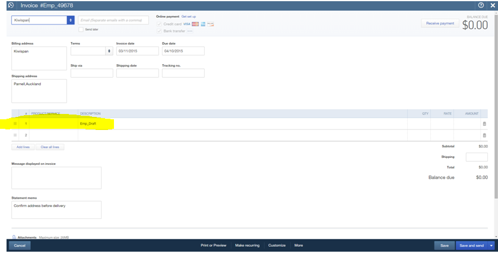Delete line 2 with trash icon

tap(484, 135)
